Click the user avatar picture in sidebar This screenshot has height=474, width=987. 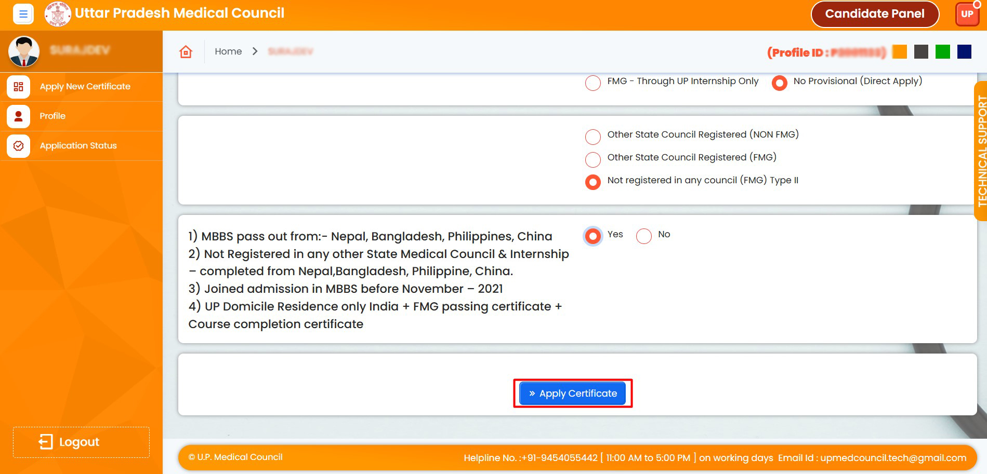(24, 51)
